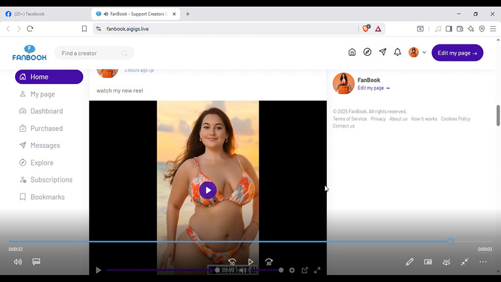This screenshot has height=282, width=501.
Task: Click the Edit my page link under FanBook
Action: click(x=373, y=88)
